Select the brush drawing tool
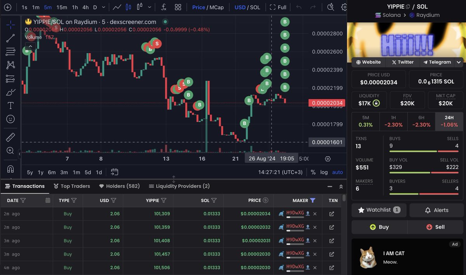Screen dimensions: 466x275 (10, 92)
